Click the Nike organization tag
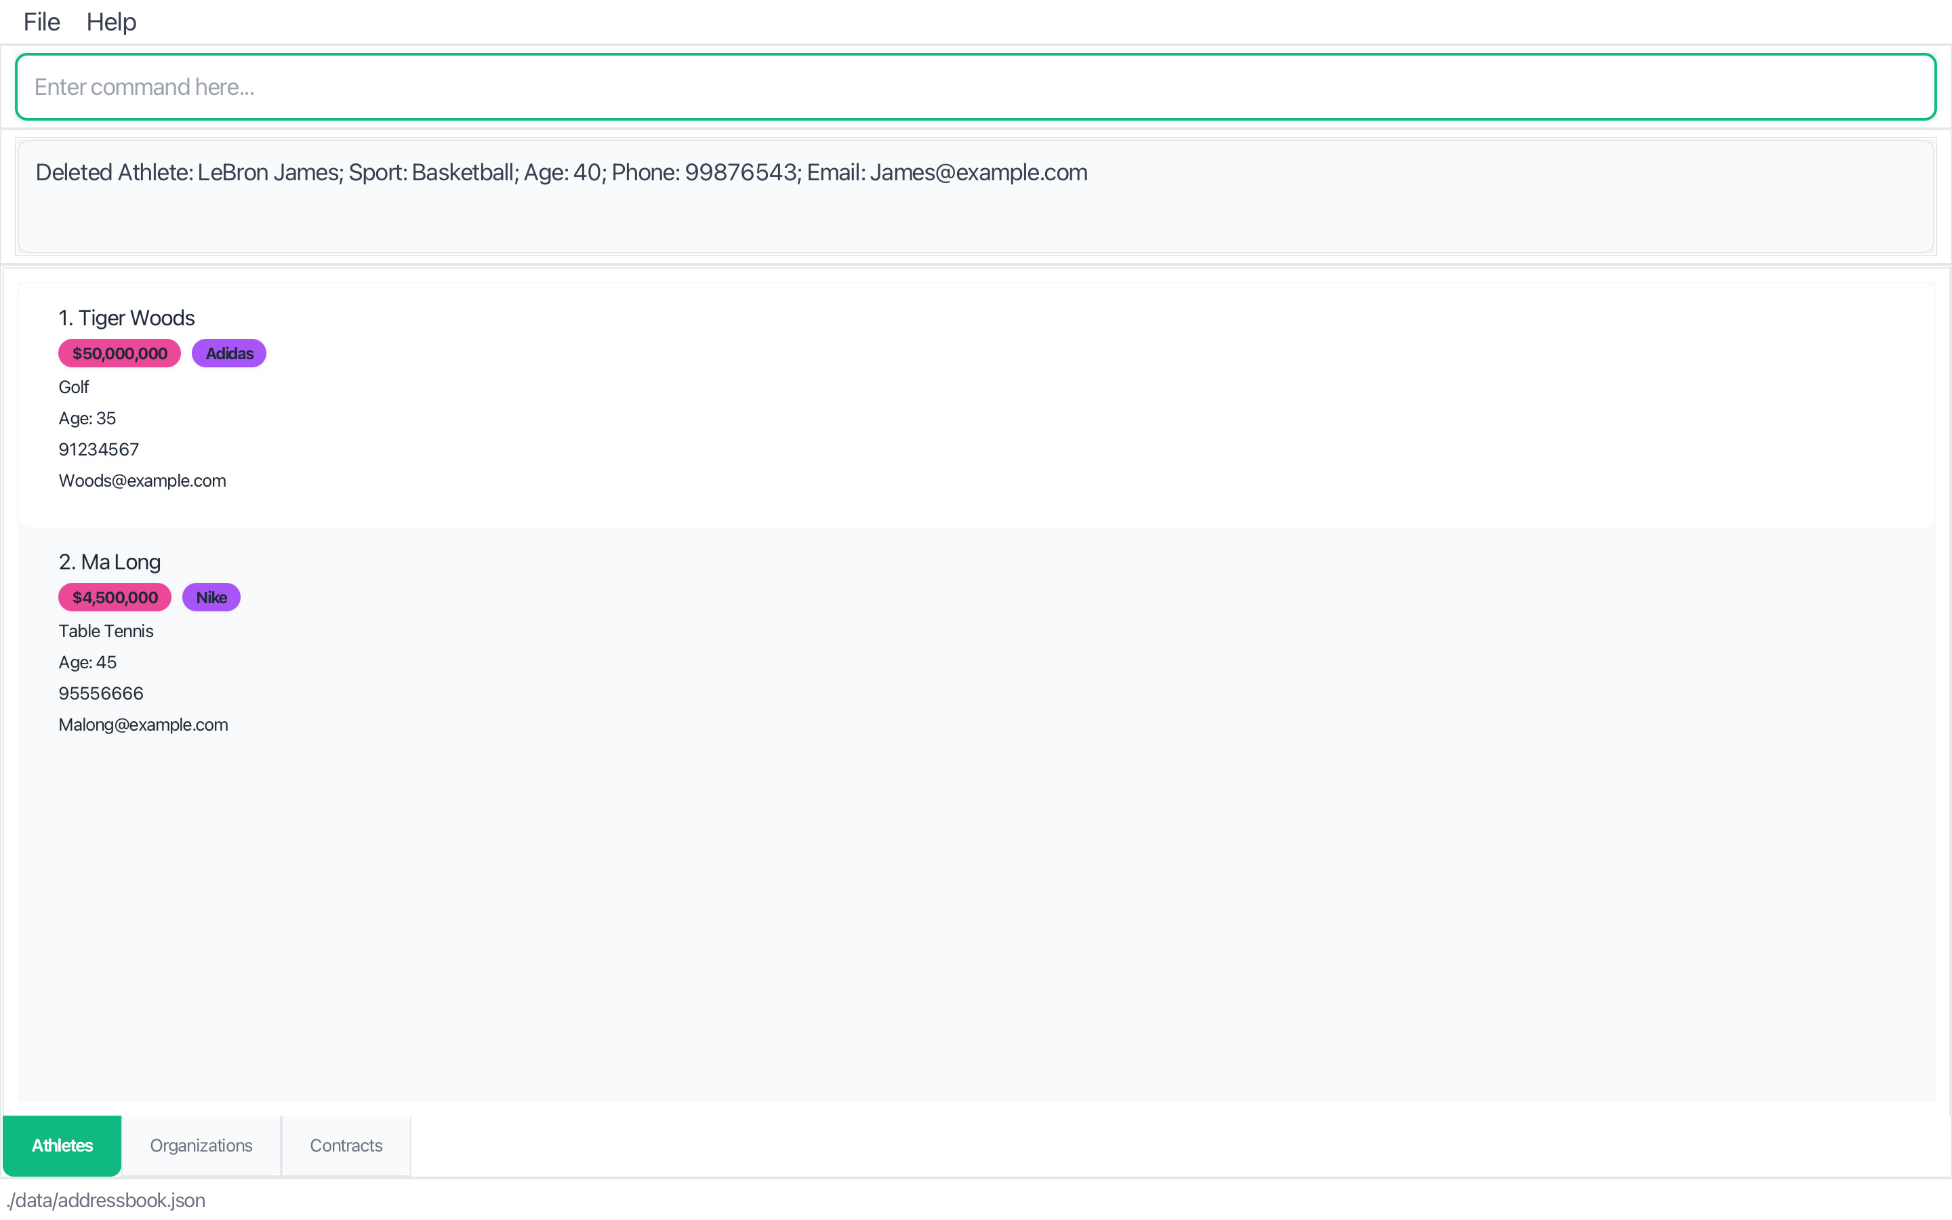This screenshot has width=1952, height=1220. (x=211, y=597)
